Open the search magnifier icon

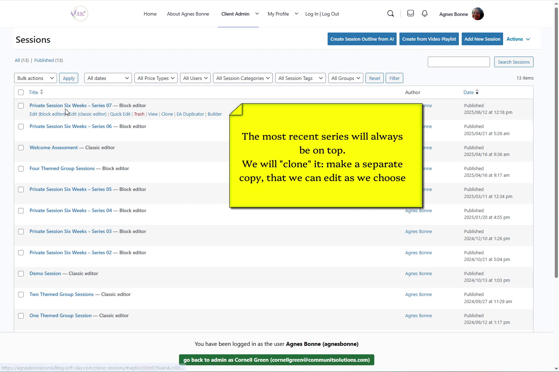pyautogui.click(x=391, y=14)
